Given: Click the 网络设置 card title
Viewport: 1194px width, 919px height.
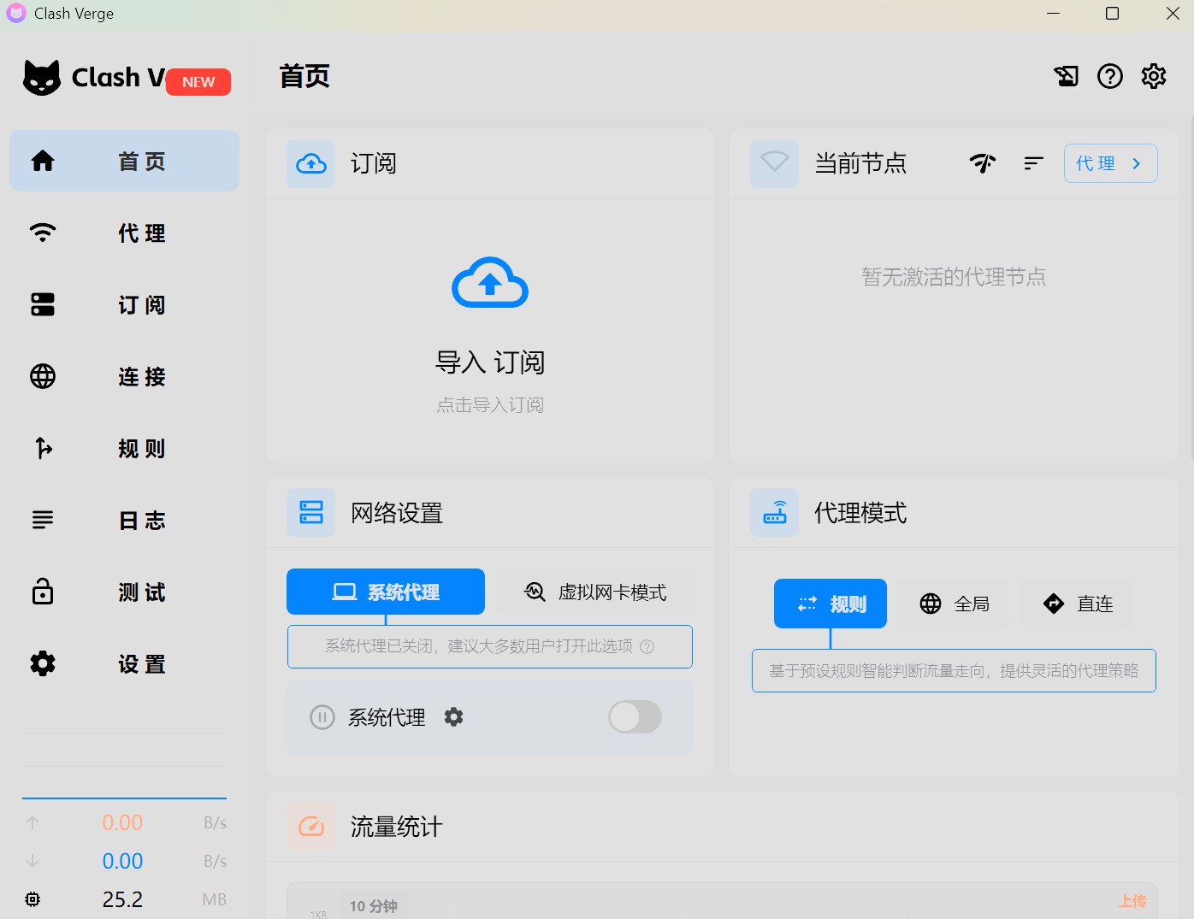Looking at the screenshot, I should click(397, 512).
